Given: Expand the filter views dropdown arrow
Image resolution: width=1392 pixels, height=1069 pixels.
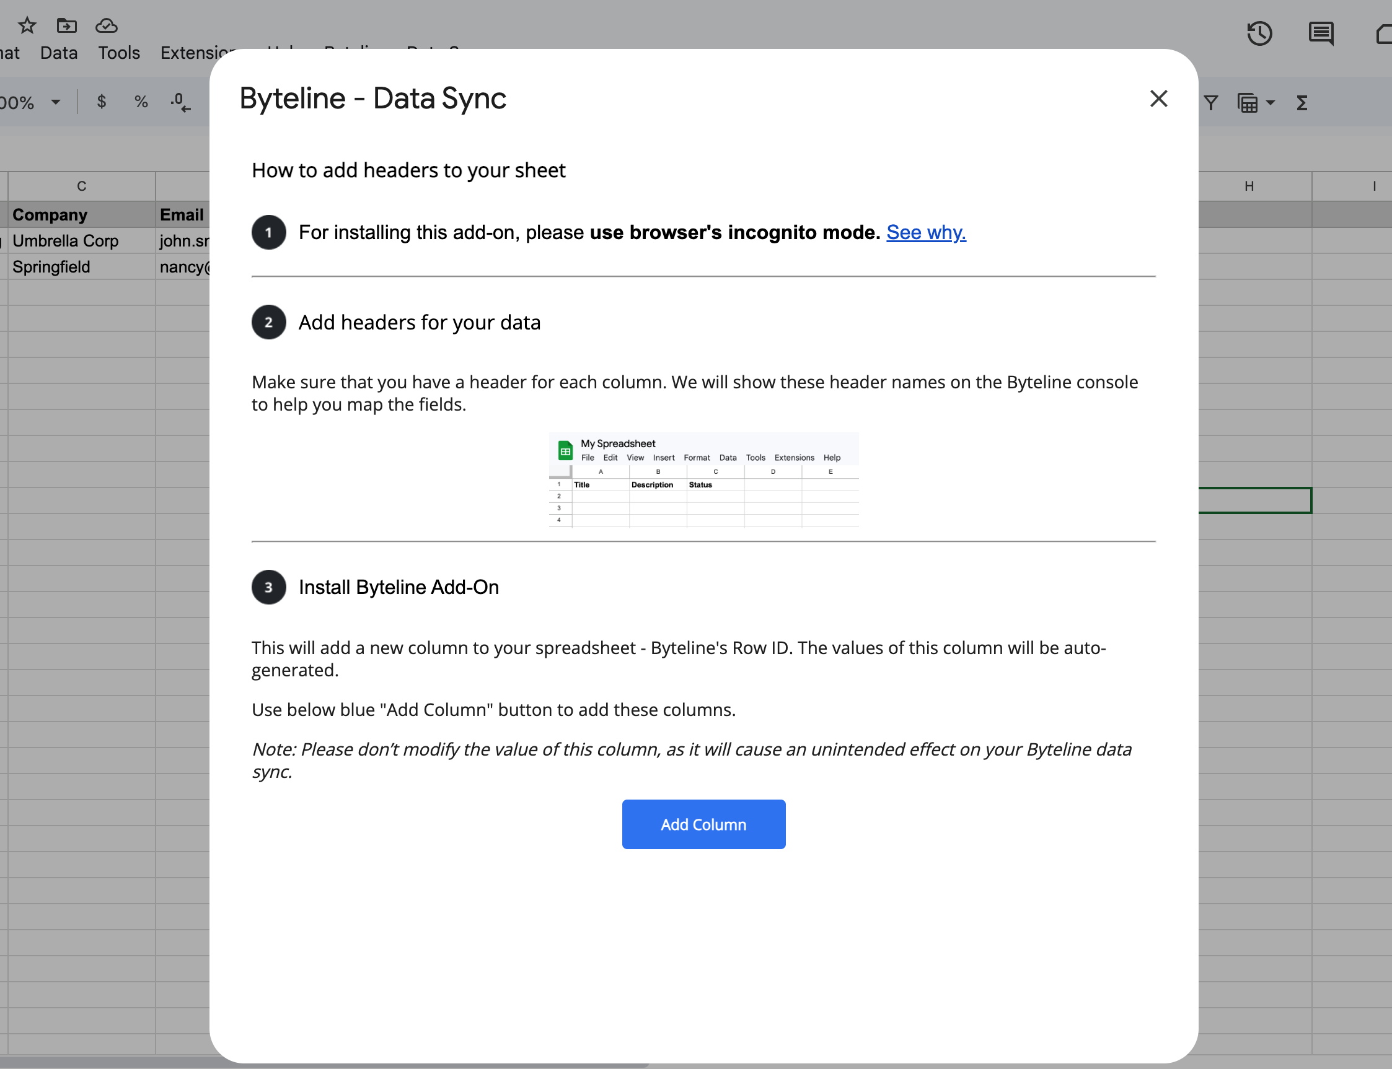Looking at the screenshot, I should pos(1270,102).
